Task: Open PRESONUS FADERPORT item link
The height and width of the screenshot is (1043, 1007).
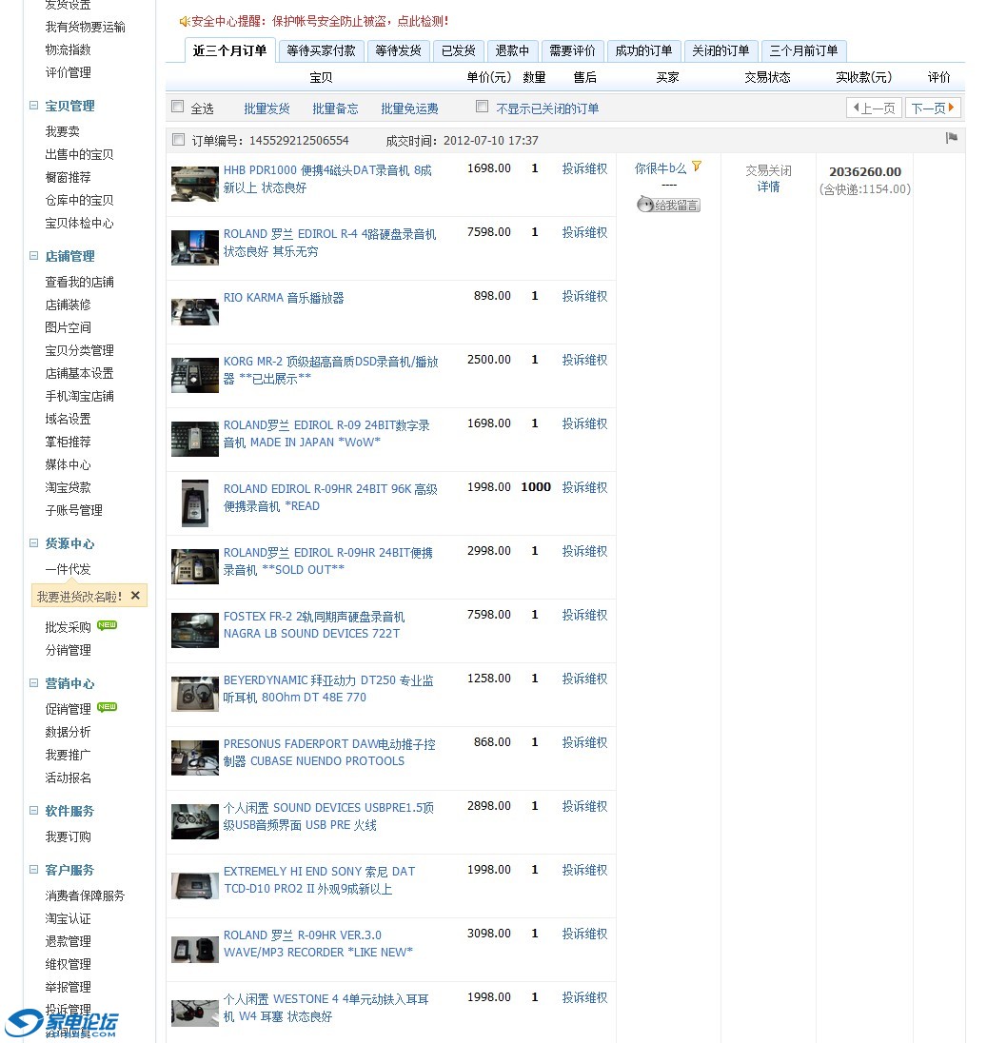Action: 329,753
